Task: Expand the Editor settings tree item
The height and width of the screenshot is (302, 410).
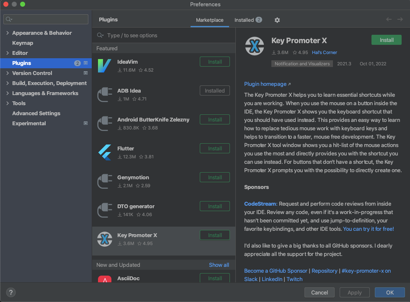Action: (x=8, y=53)
